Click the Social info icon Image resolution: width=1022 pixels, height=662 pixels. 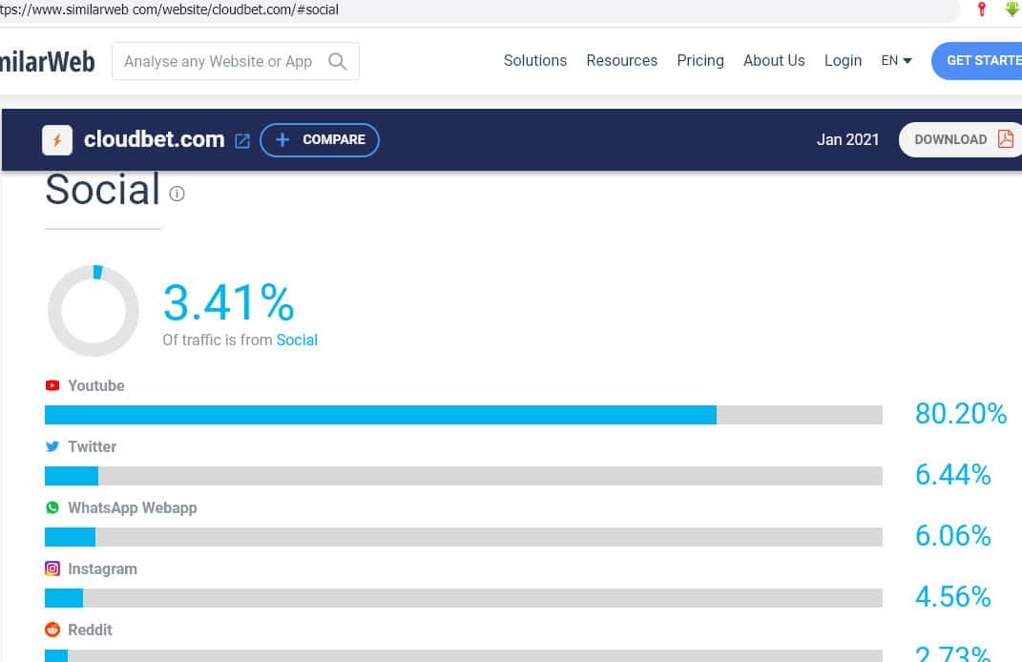[x=177, y=194]
